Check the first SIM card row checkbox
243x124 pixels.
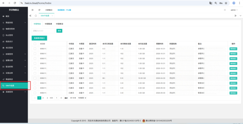tap(35, 49)
